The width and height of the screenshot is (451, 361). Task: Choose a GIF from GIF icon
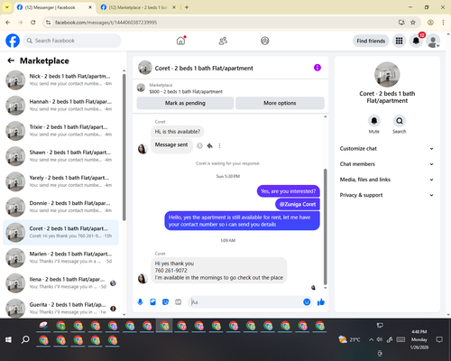pos(179,302)
